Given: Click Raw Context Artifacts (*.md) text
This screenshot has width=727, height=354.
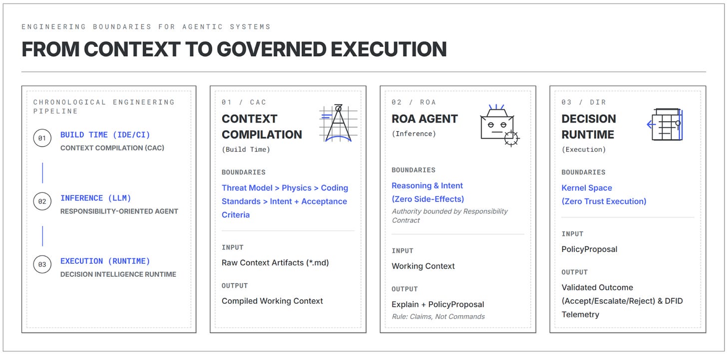Looking at the screenshot, I should (x=275, y=263).
